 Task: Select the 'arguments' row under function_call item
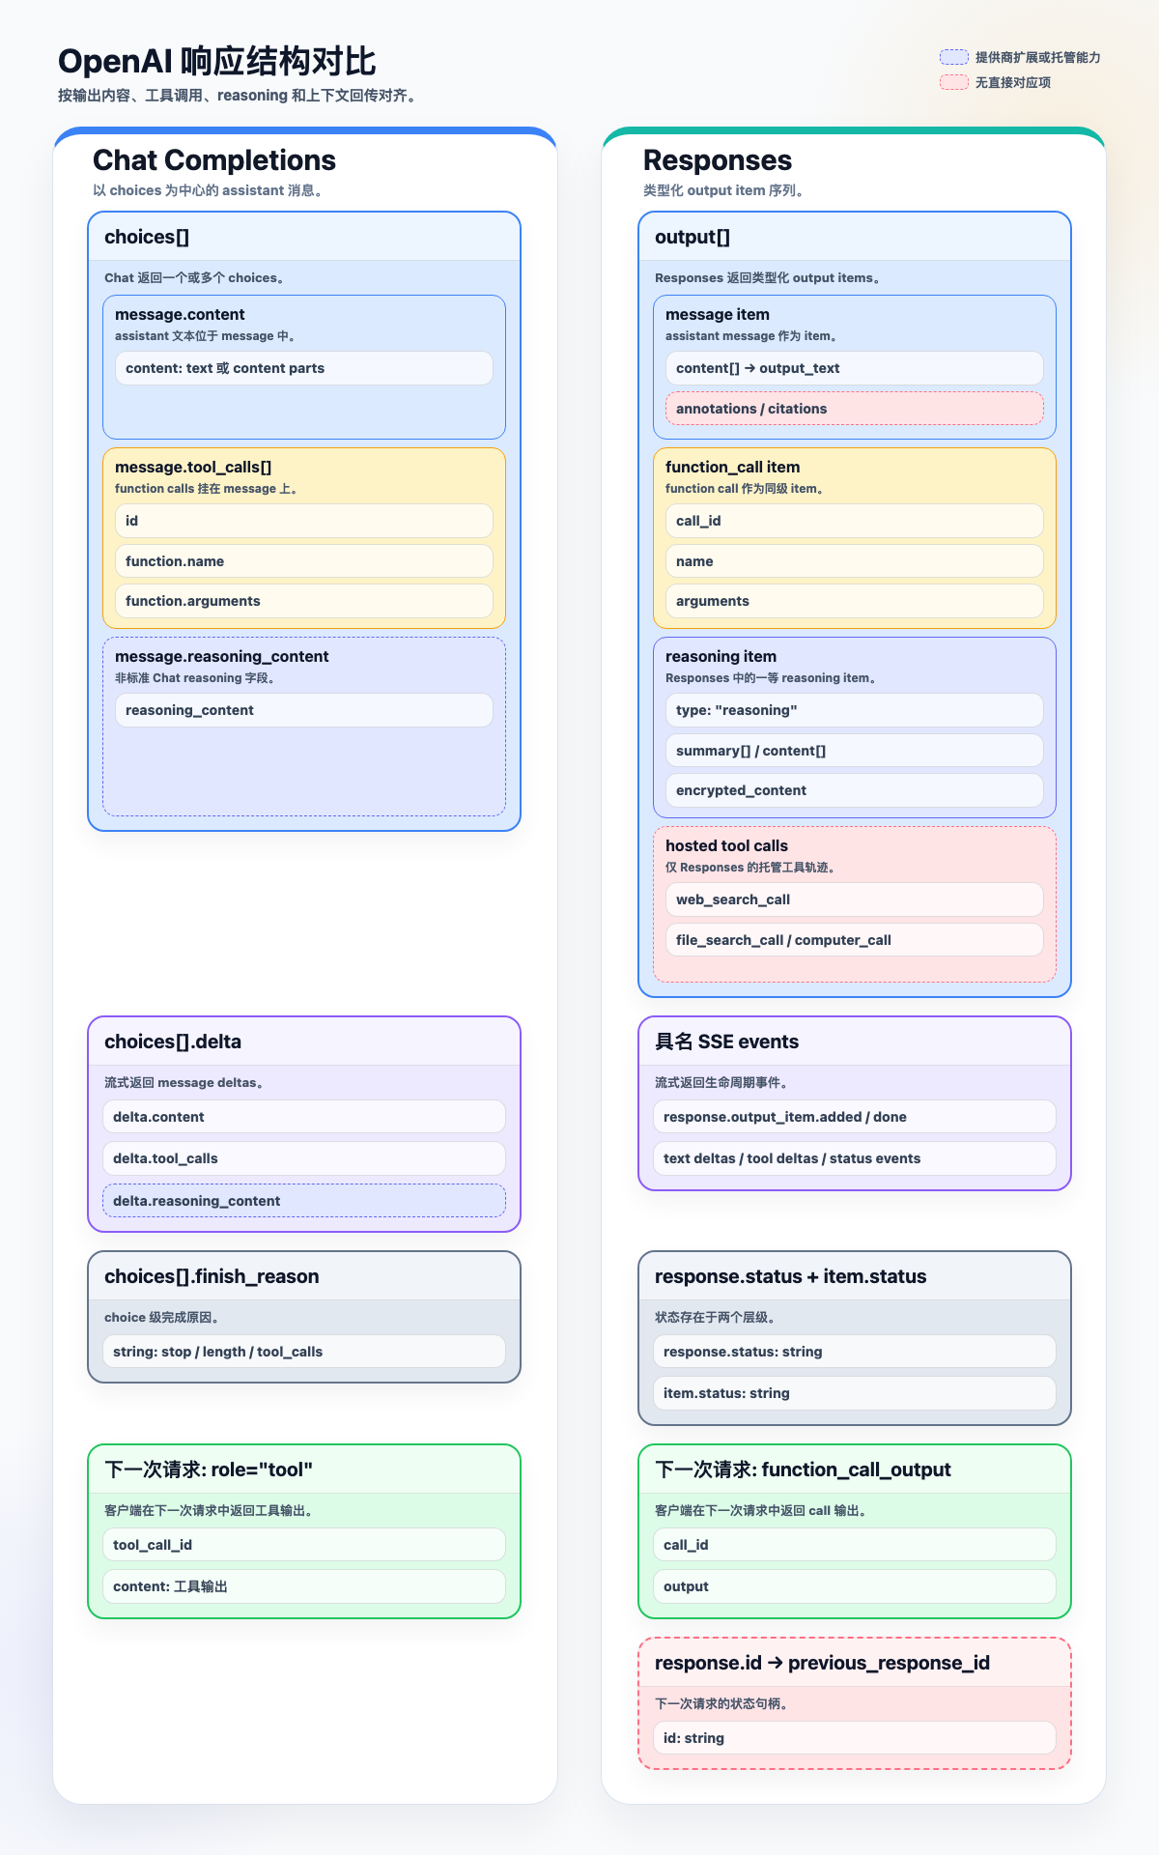[855, 601]
